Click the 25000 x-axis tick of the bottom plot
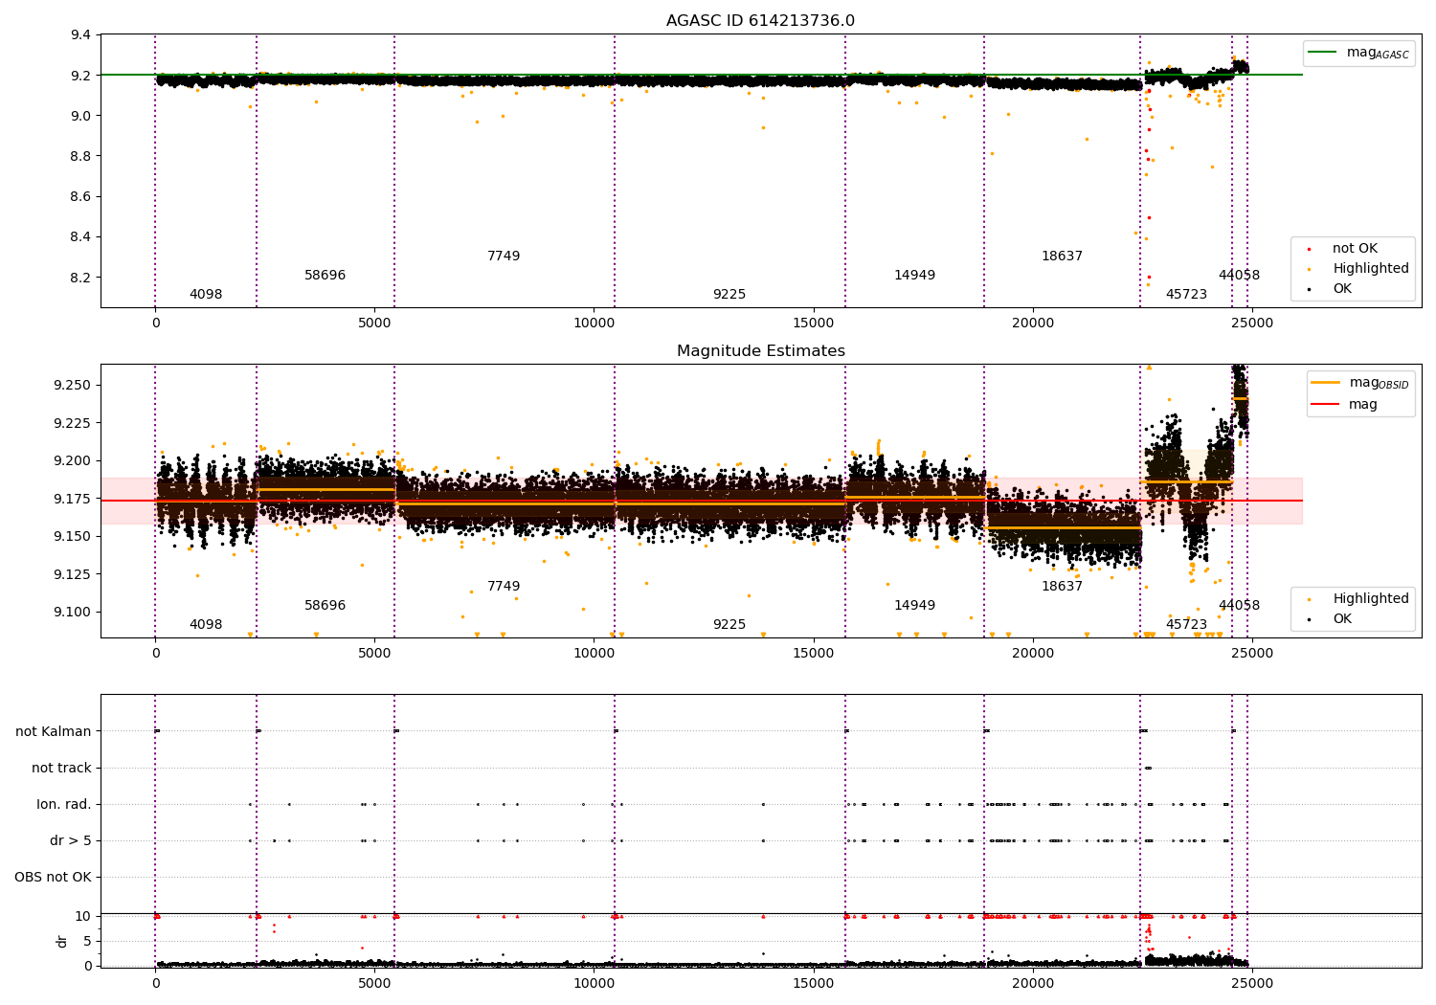The height and width of the screenshot is (1005, 1436). (1252, 983)
